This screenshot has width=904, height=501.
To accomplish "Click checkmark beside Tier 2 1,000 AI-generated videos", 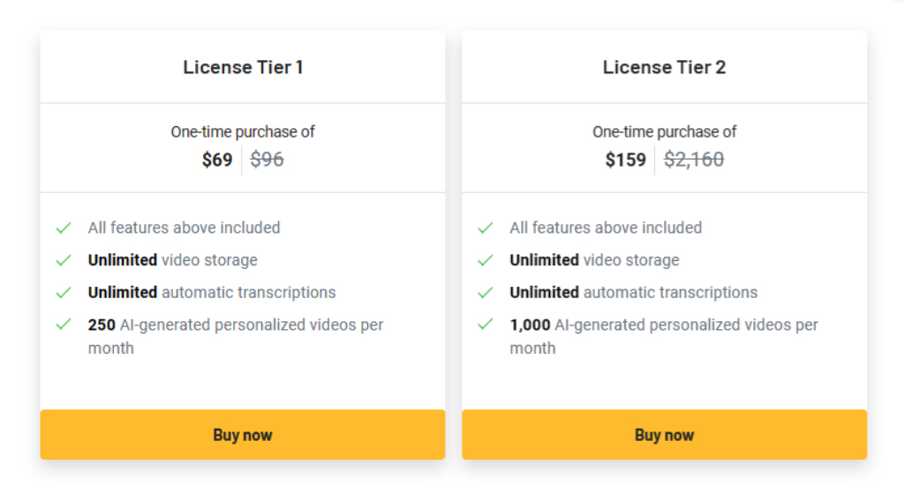I will (486, 325).
